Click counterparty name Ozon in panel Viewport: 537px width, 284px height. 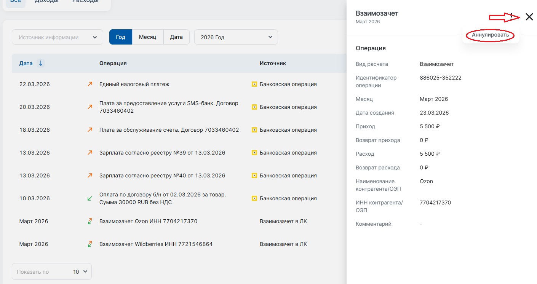(427, 181)
